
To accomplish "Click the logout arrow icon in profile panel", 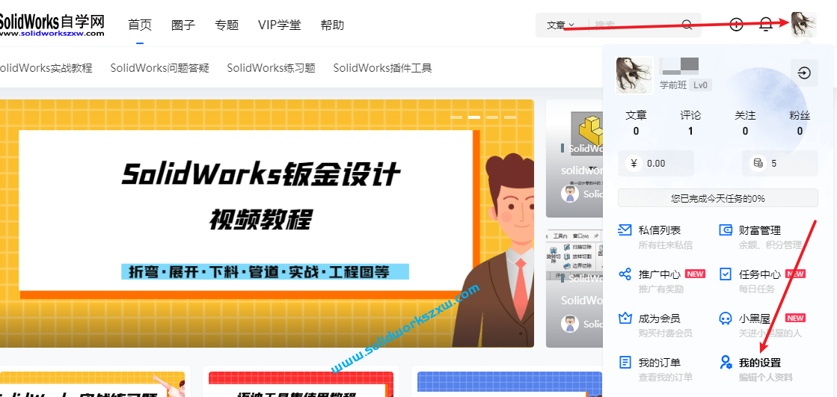I will (x=804, y=73).
